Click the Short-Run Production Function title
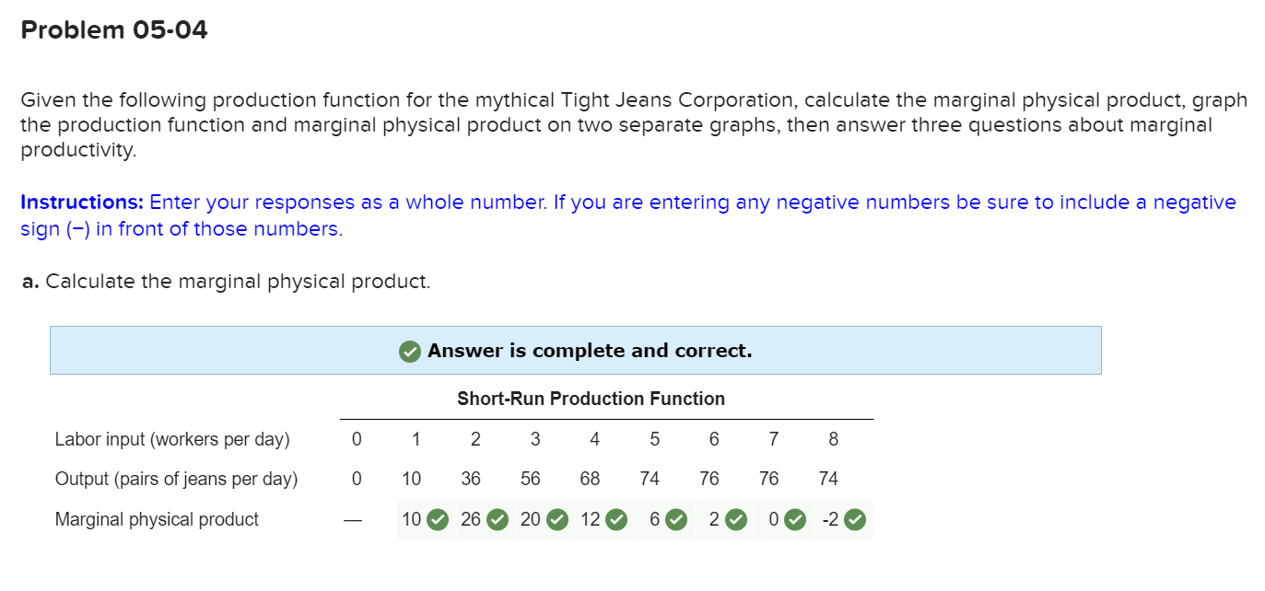 click(591, 398)
